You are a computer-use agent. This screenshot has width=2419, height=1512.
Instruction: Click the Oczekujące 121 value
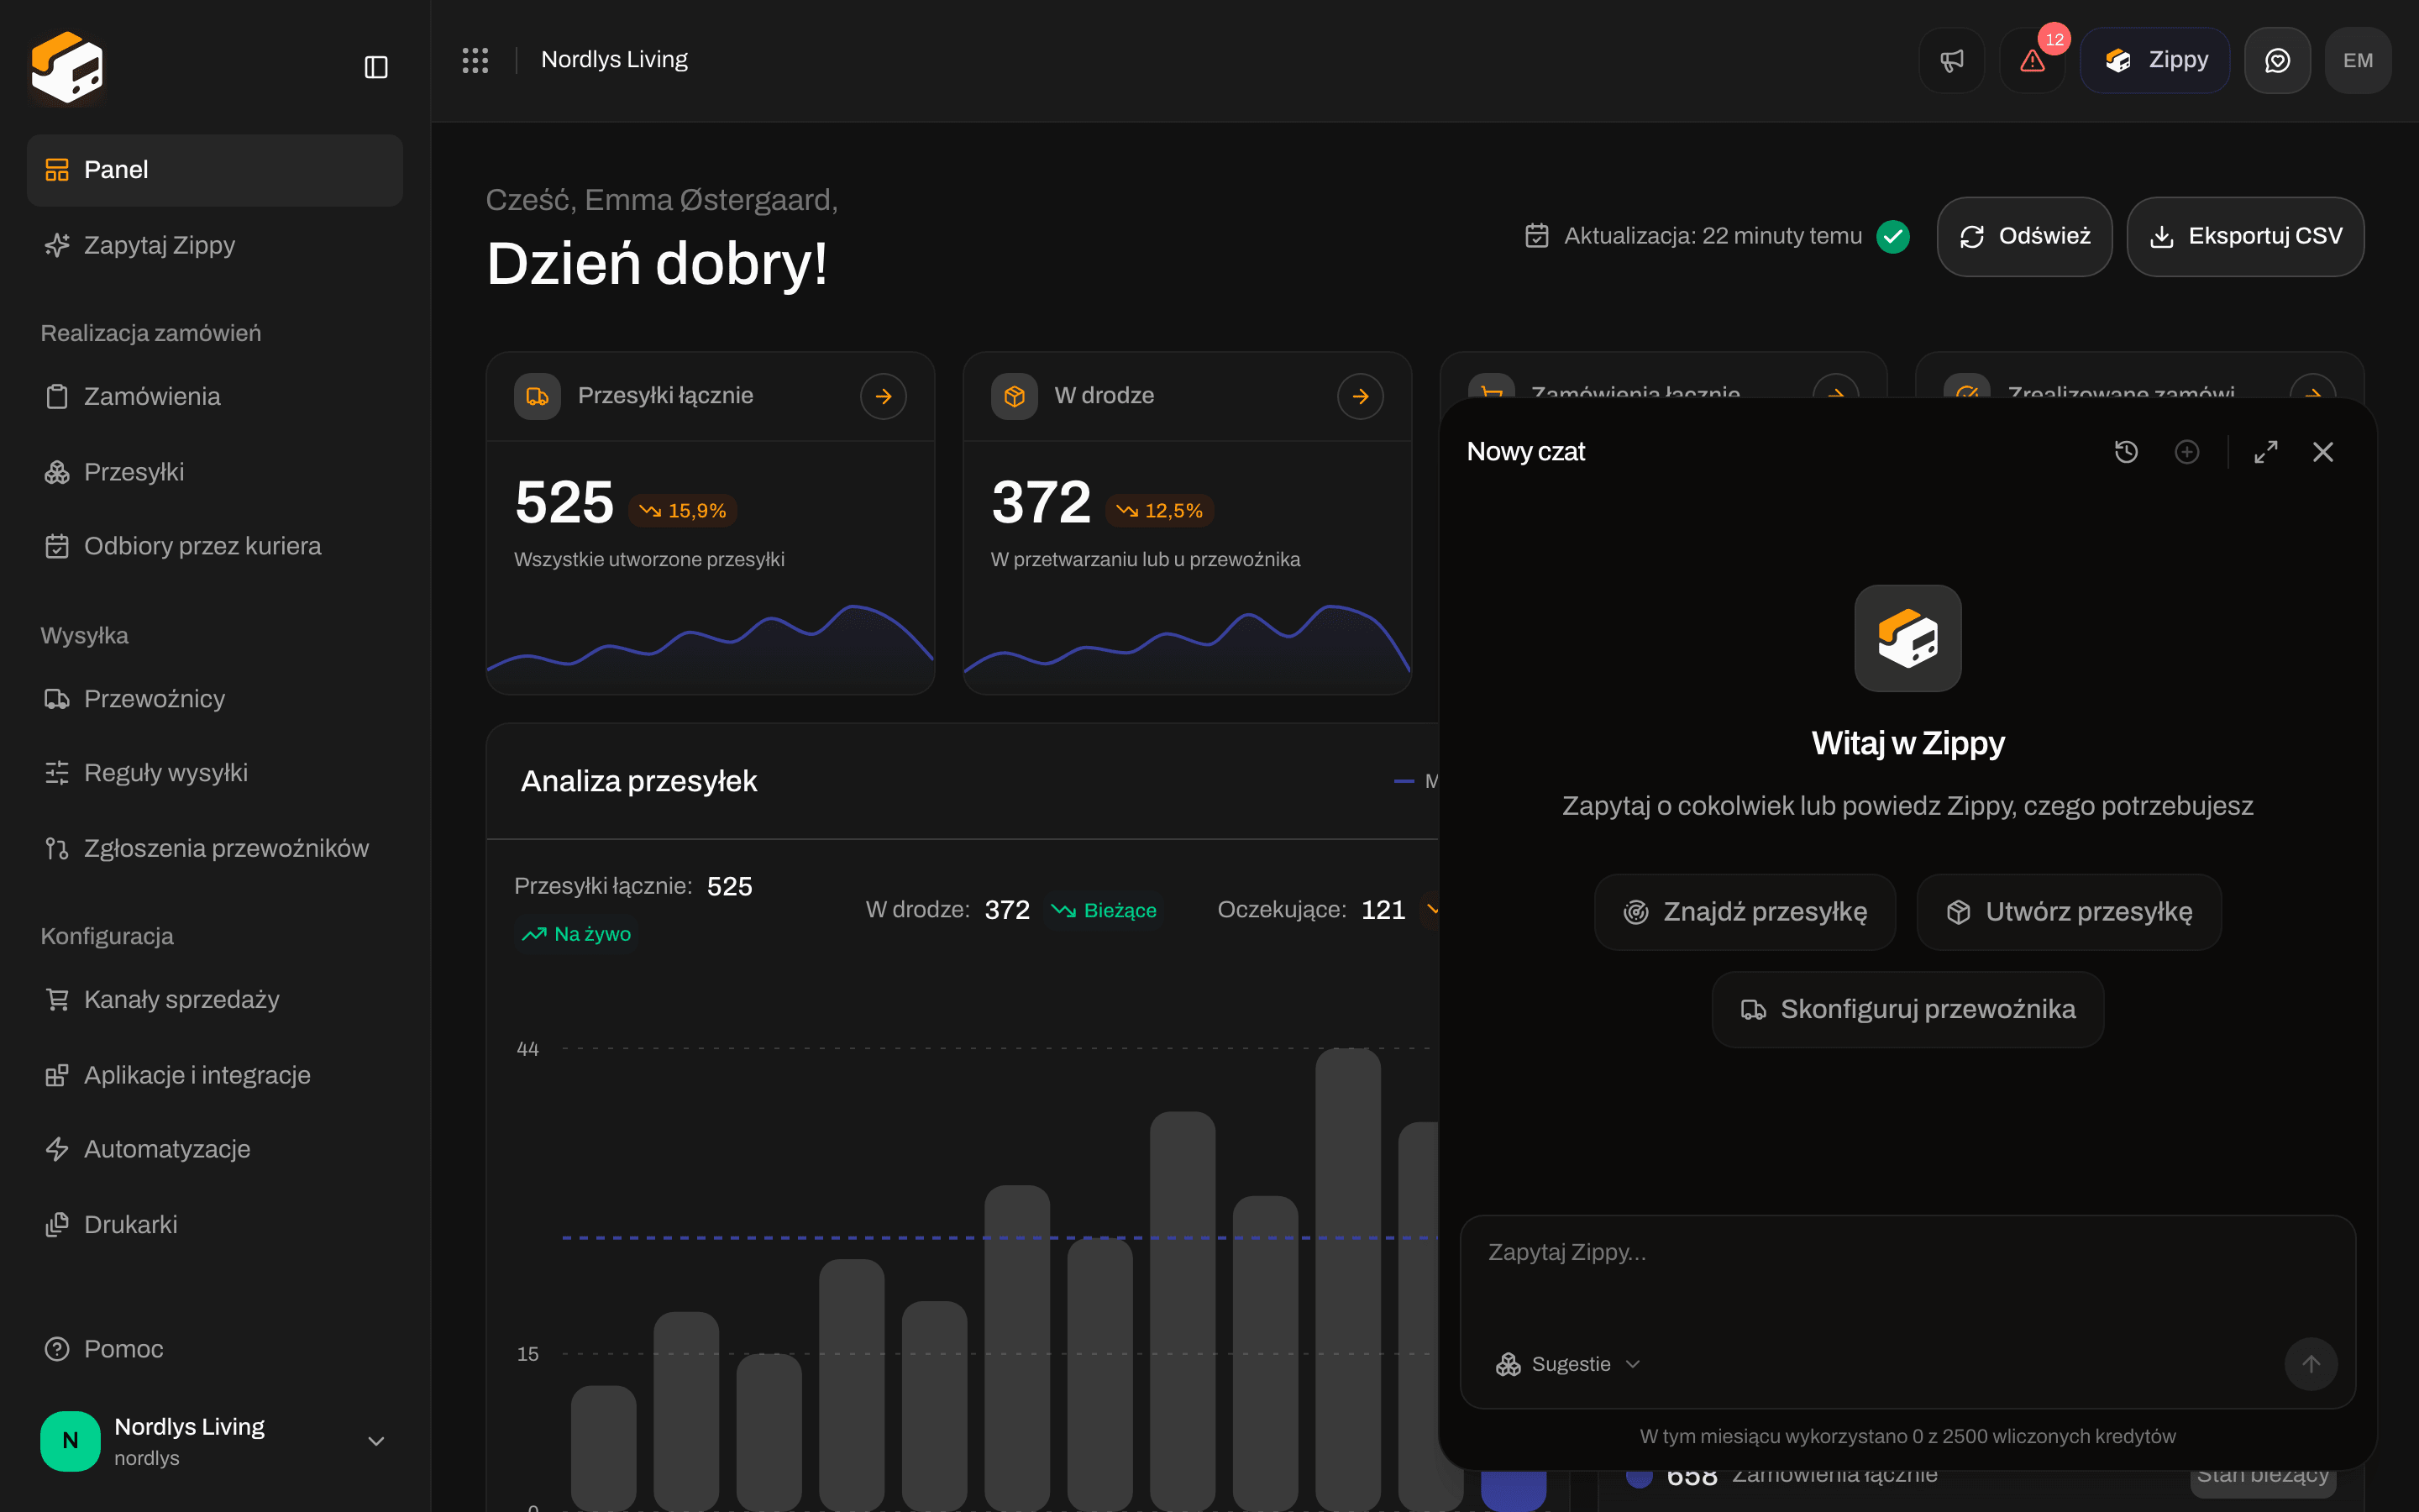click(x=1383, y=910)
